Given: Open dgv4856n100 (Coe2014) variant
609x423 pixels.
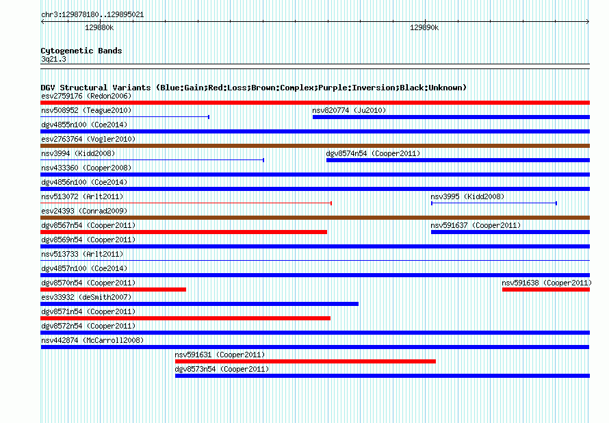Looking at the screenshot, I should pos(84,182).
